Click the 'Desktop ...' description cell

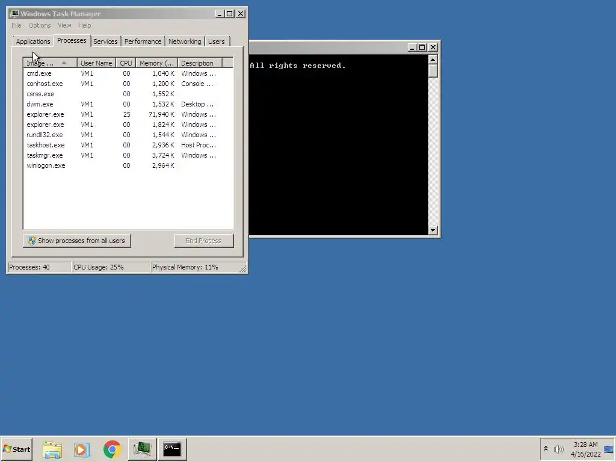[197, 104]
